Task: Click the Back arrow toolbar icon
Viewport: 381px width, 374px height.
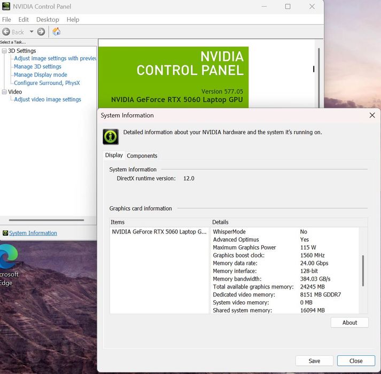Action: pos(6,32)
